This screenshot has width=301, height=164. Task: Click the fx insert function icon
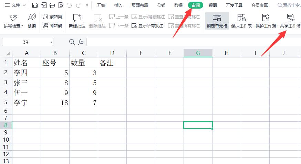[x=81, y=42]
